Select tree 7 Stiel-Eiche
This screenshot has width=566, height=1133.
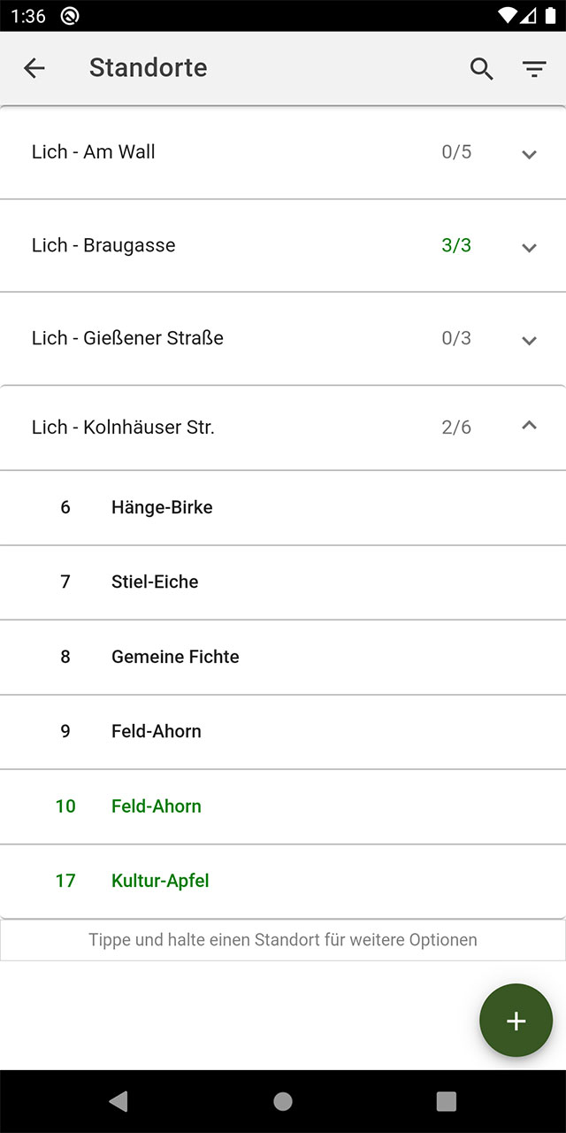pyautogui.click(x=283, y=582)
